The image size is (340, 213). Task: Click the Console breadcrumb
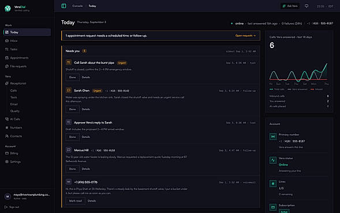pyautogui.click(x=77, y=6)
